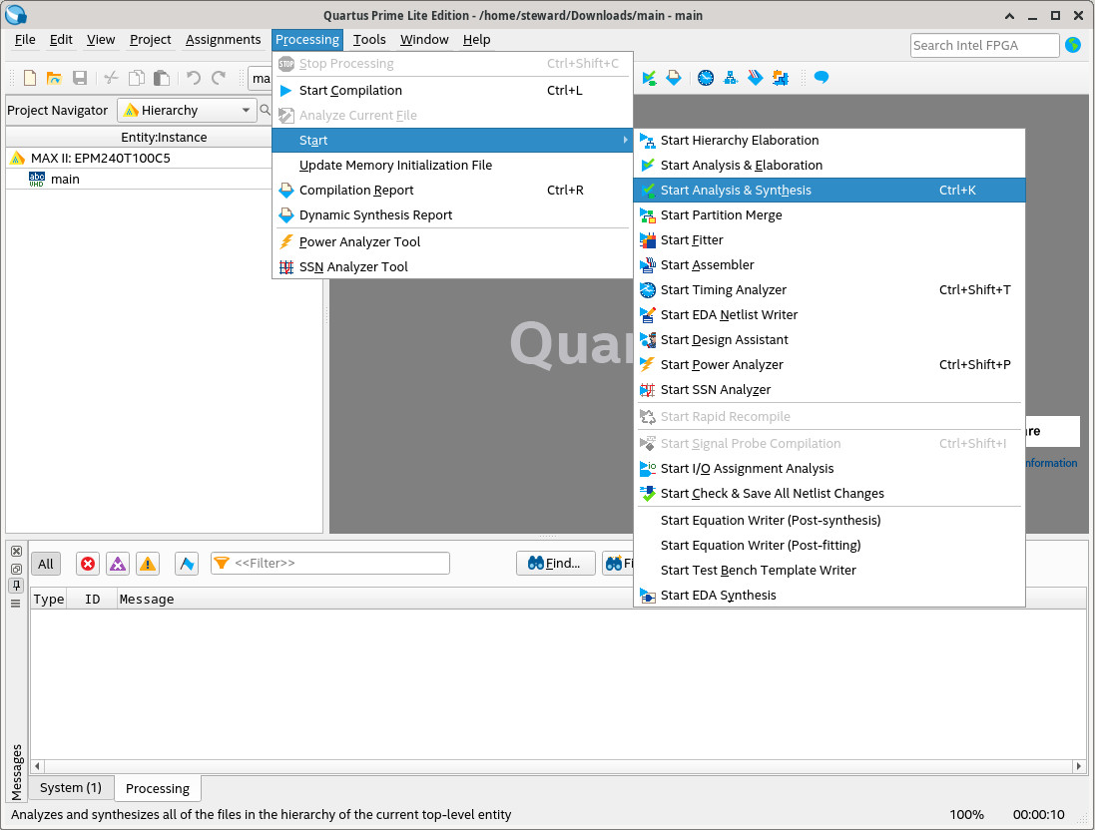Image resolution: width=1095 pixels, height=830 pixels.
Task: Click the globe icon beside search
Action: 1073,45
